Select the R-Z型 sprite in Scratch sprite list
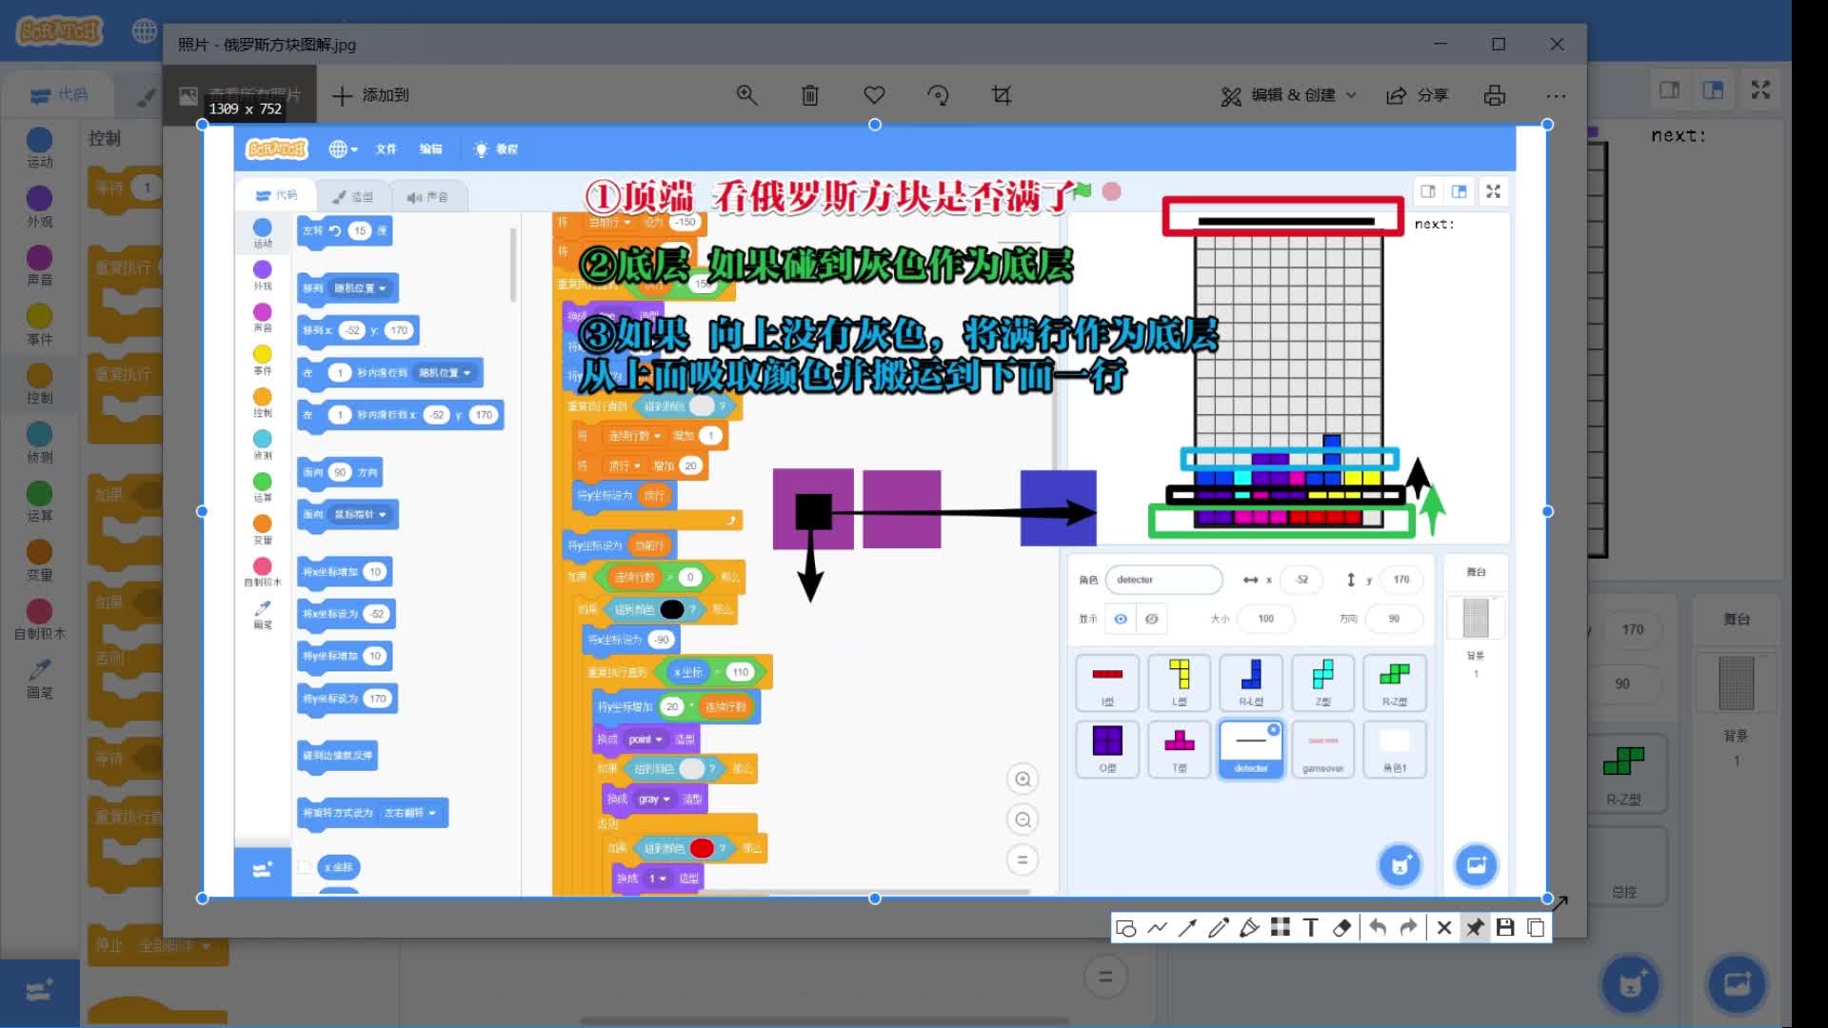This screenshot has height=1028, width=1828. point(1623,773)
